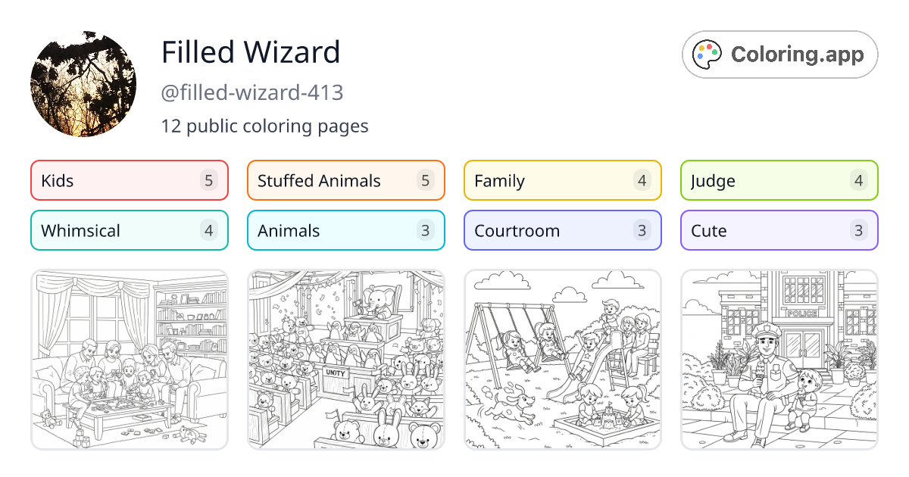Open the Judge tag chip
This screenshot has height=477, width=909.
pos(779,180)
